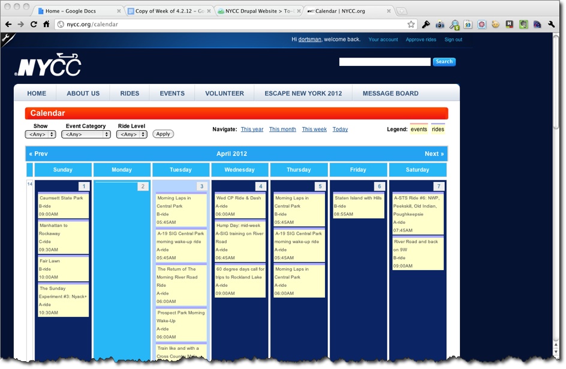Click the browser forward arrow
566x369 pixels.
tap(21, 24)
